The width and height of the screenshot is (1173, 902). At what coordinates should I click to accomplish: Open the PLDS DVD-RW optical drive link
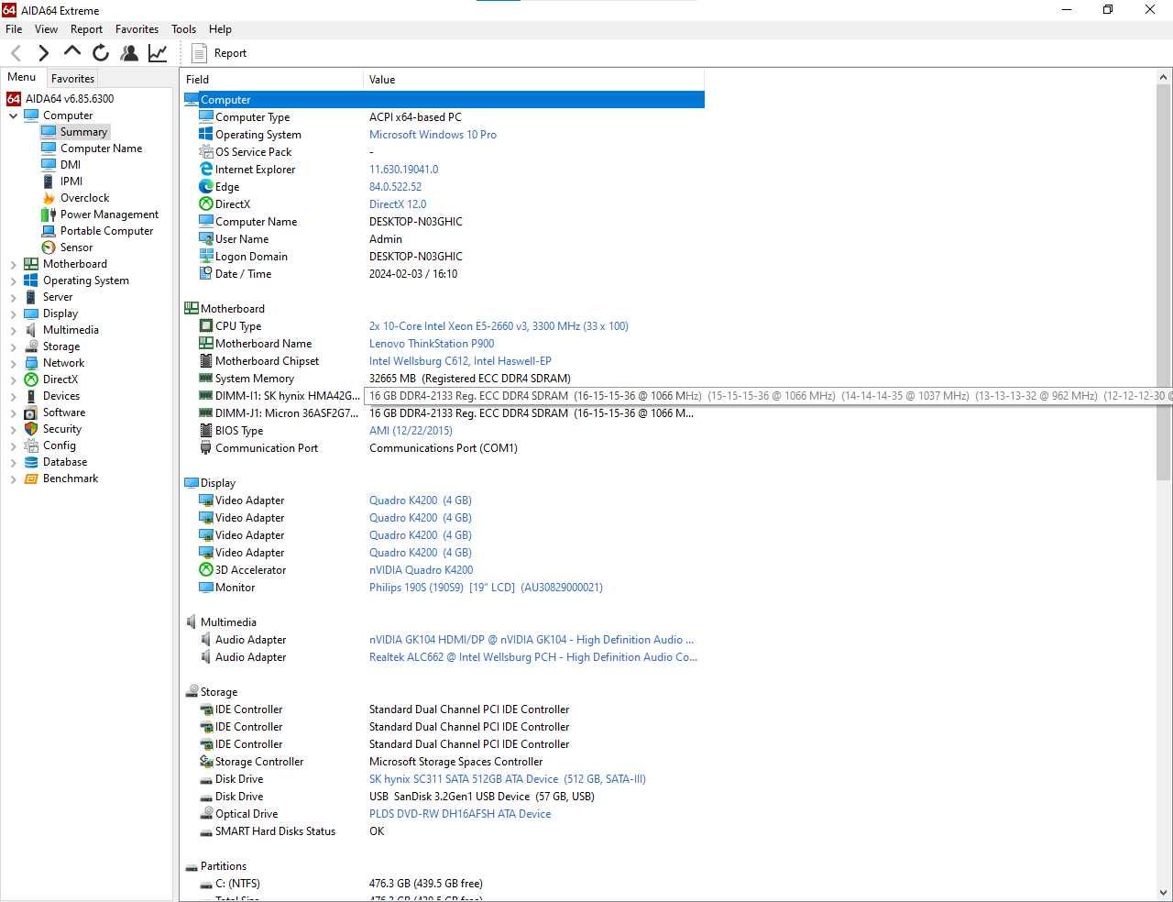pyautogui.click(x=460, y=814)
